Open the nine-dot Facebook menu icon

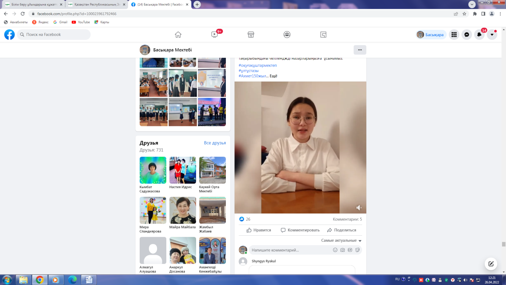(x=454, y=34)
